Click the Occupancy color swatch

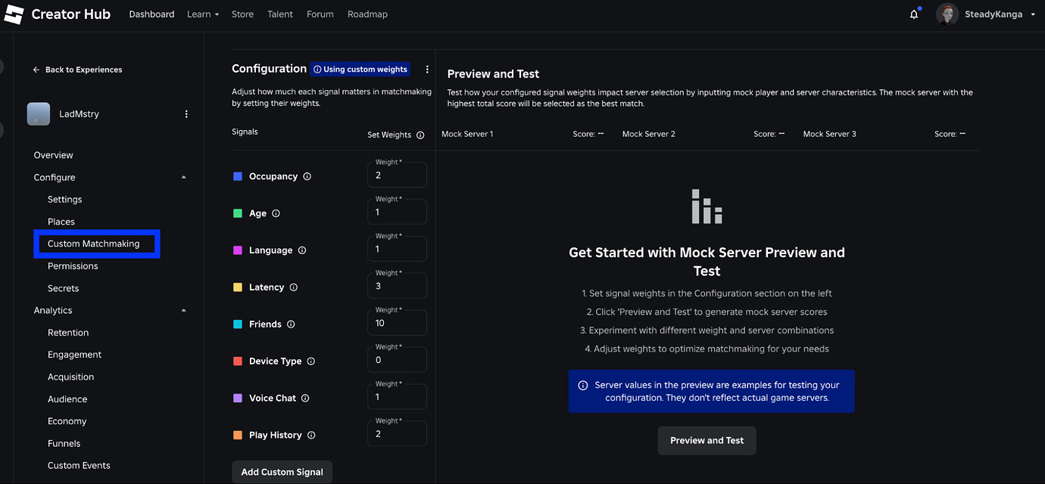(x=237, y=175)
